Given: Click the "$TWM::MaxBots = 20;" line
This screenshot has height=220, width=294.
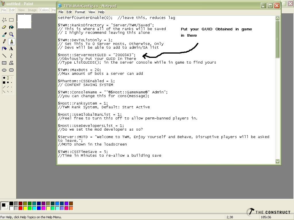Looking at the screenshot, I should point(80,70).
